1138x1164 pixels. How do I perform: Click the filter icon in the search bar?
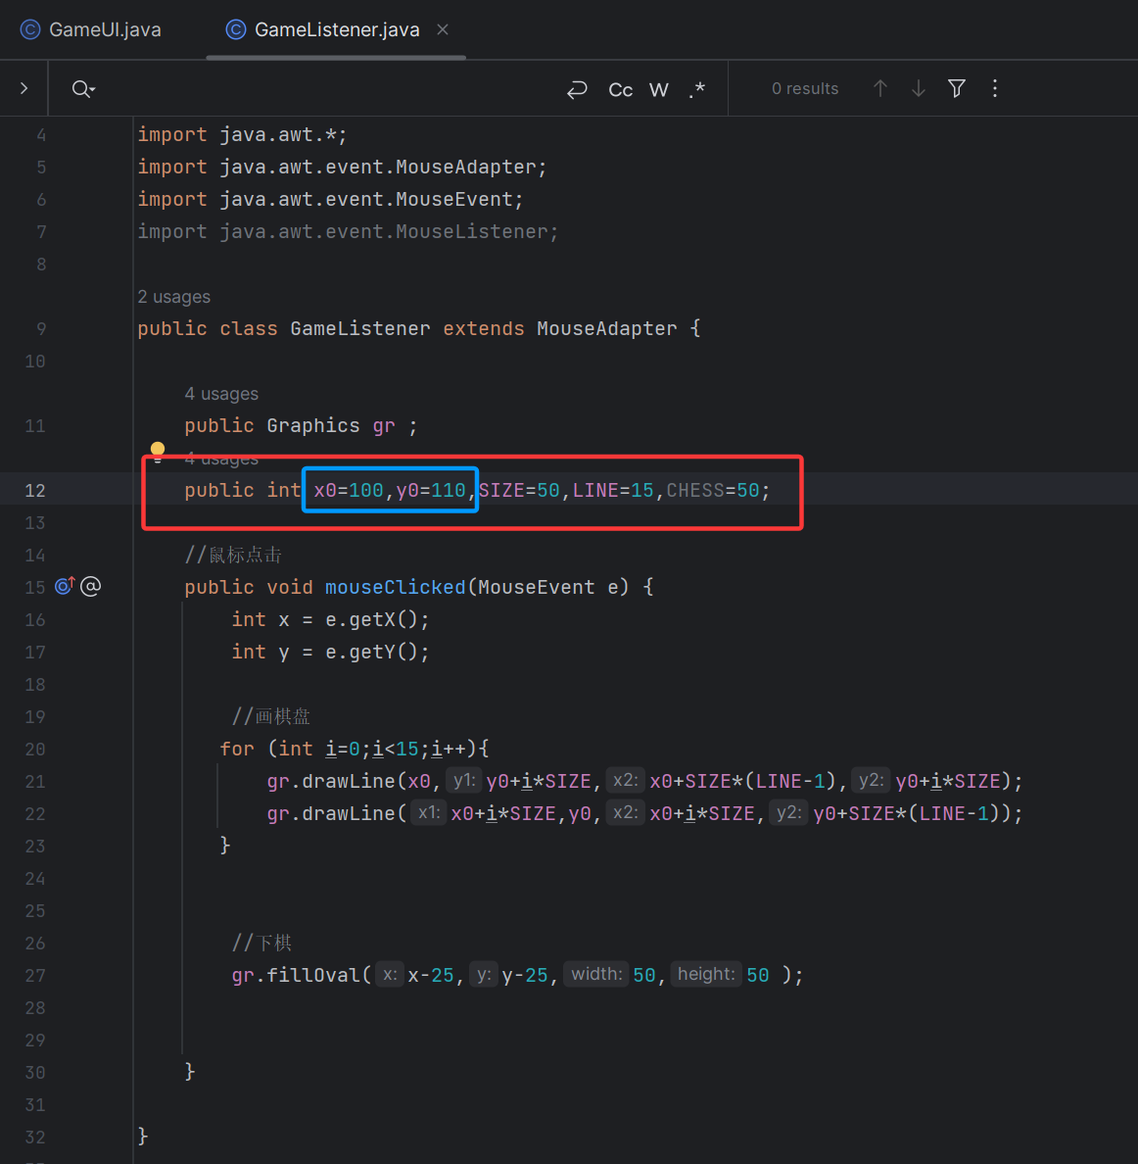pyautogui.click(x=956, y=88)
